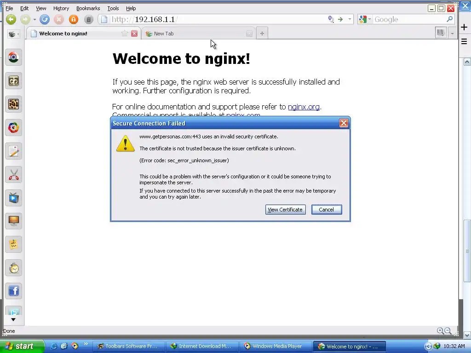Open the Help menu
Viewport: 471px width, 353px height.
coord(131,8)
